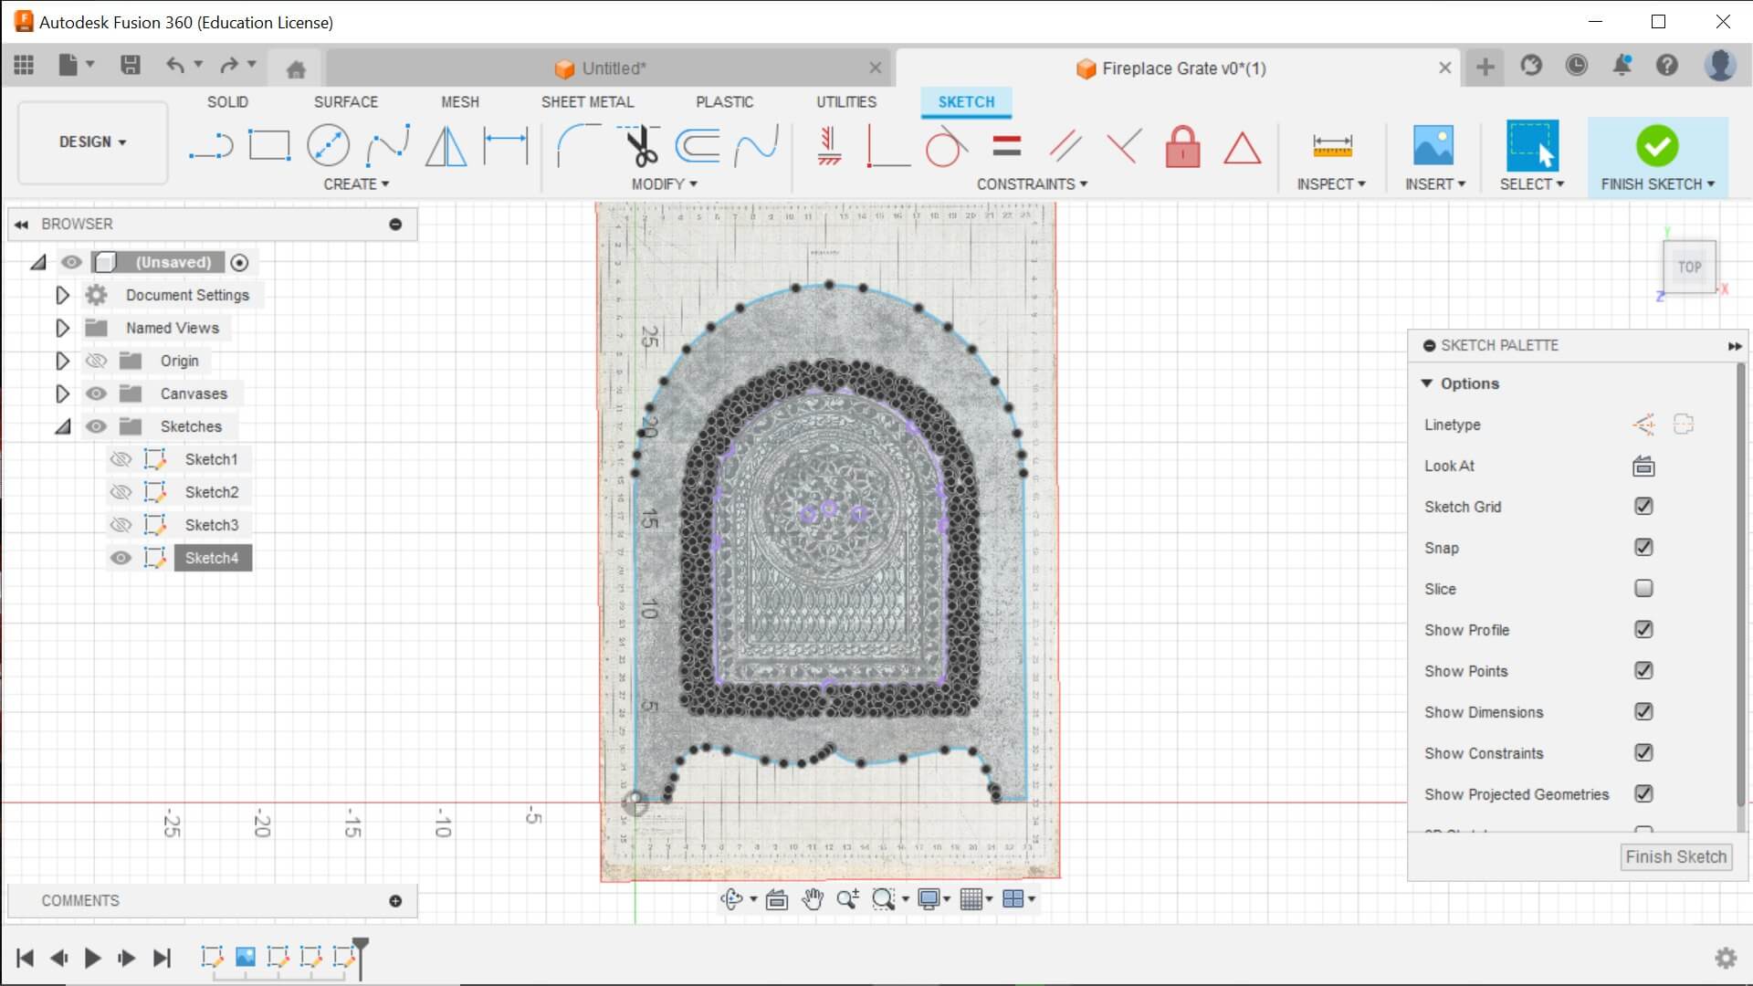Switch to the SHEET METAL tab
1753x986 pixels.
pos(587,102)
